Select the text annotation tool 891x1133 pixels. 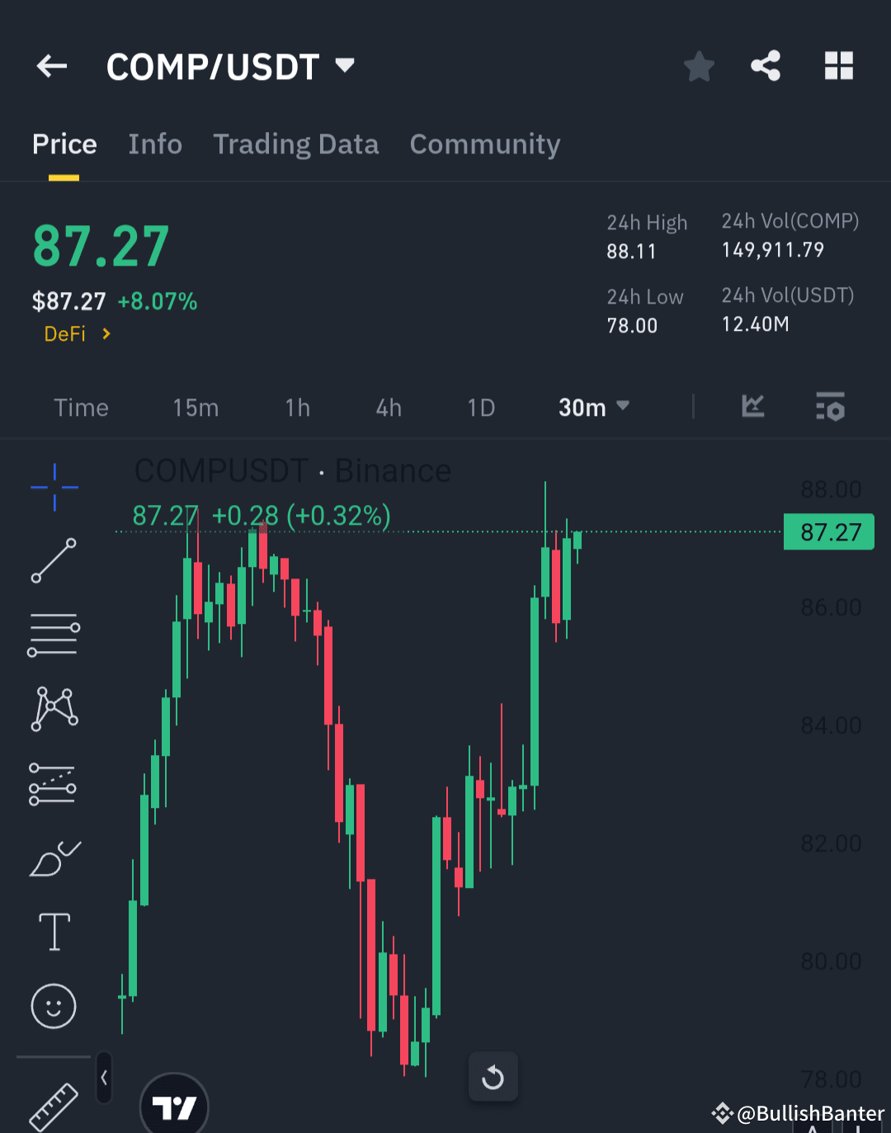click(54, 931)
